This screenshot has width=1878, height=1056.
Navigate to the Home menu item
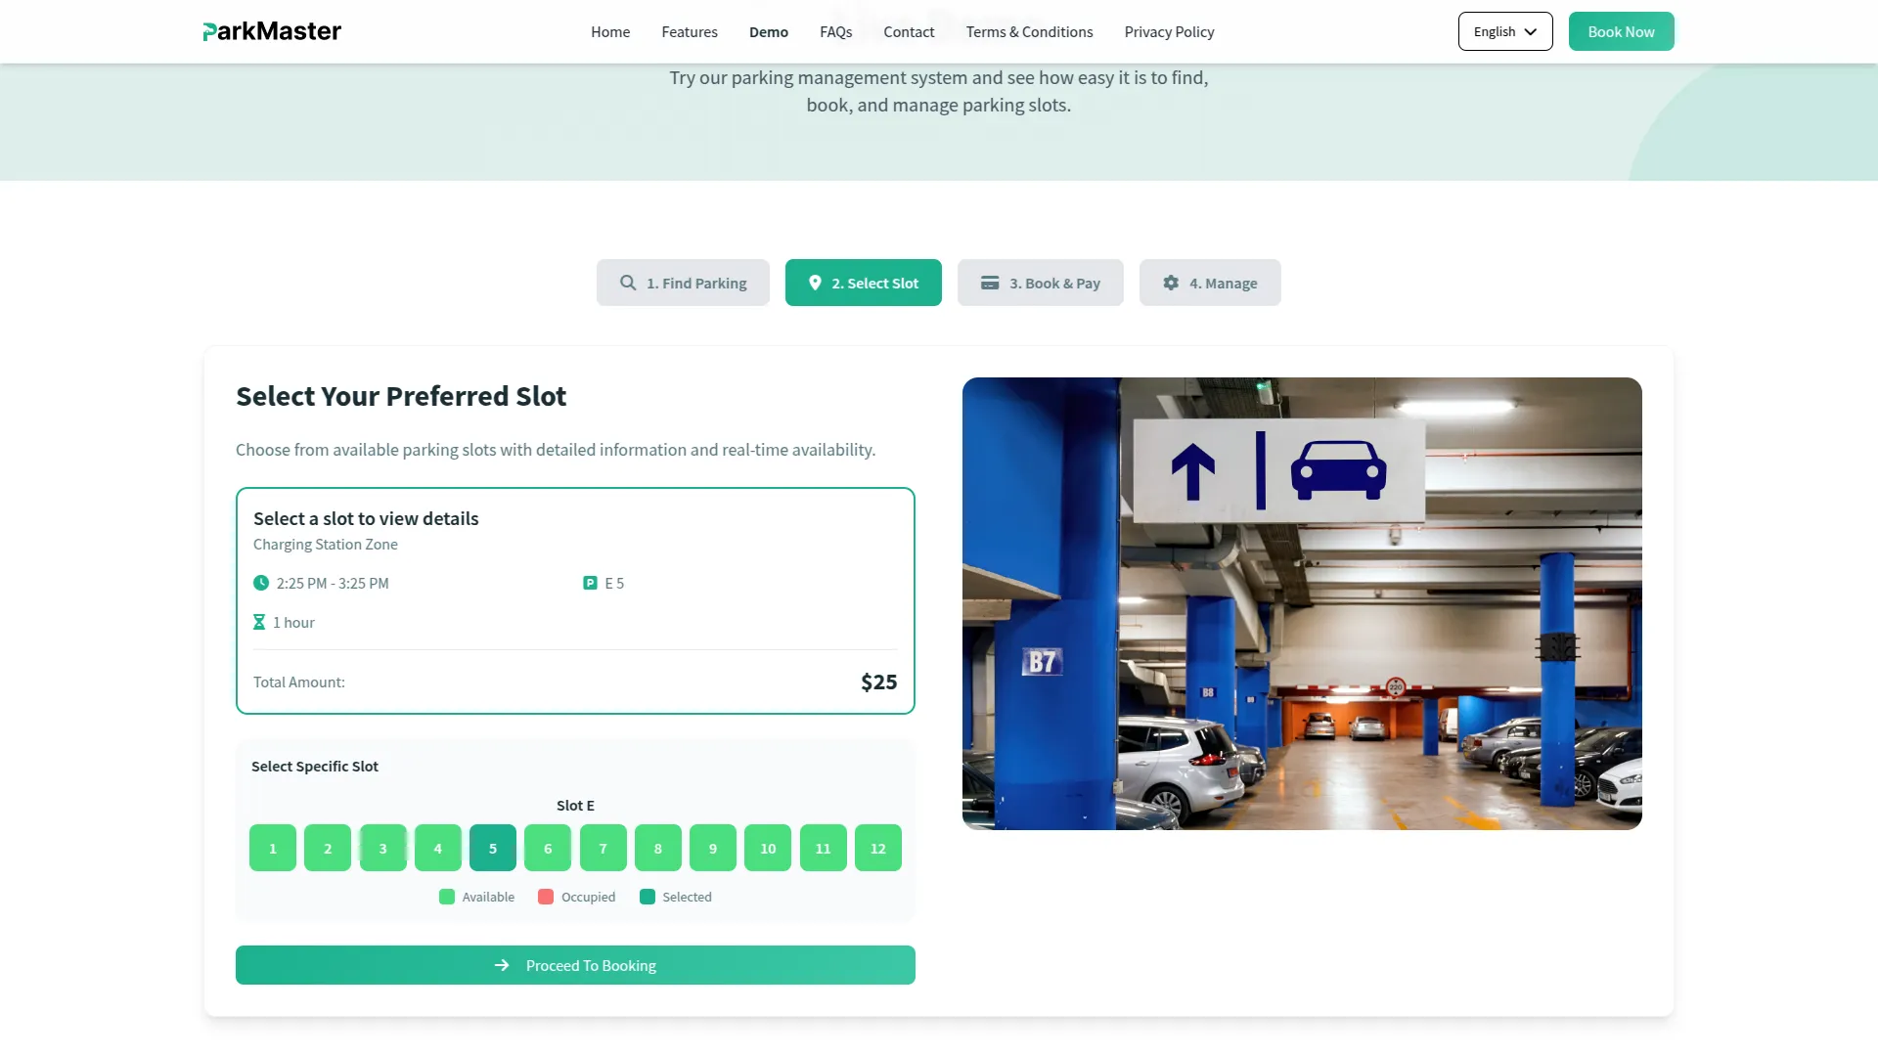[x=609, y=31]
